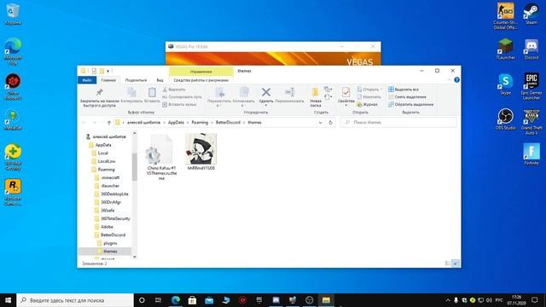Viewport: 546px width, 307px height.
Task: Click Paste shortcut in clipboard group
Action: [179, 104]
